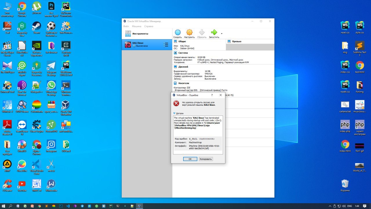Open the CCleaner desktop shortcut
The width and height of the screenshot is (371, 209).
point(7,186)
